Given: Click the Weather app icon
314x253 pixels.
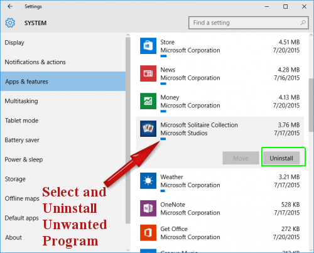Looking at the screenshot, I should tap(148, 181).
